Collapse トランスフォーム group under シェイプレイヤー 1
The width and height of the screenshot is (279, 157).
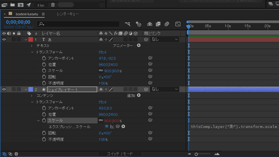click(x=32, y=102)
